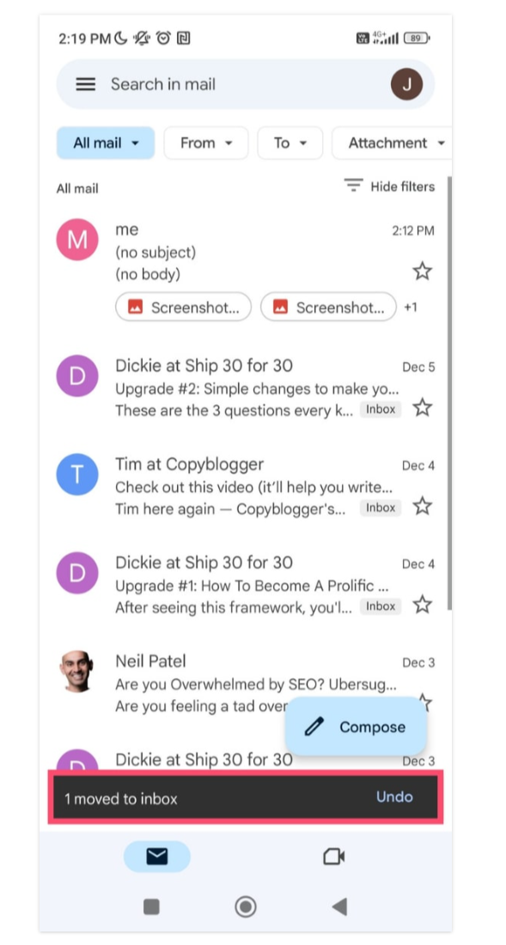Image resolution: width=506 pixels, height=945 pixels.
Task: Expand the From filter dropdown
Action: (206, 143)
